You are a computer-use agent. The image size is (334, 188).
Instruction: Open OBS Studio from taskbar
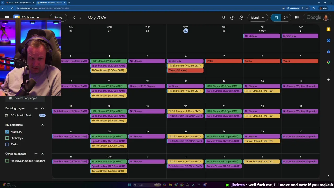click(x=187, y=185)
